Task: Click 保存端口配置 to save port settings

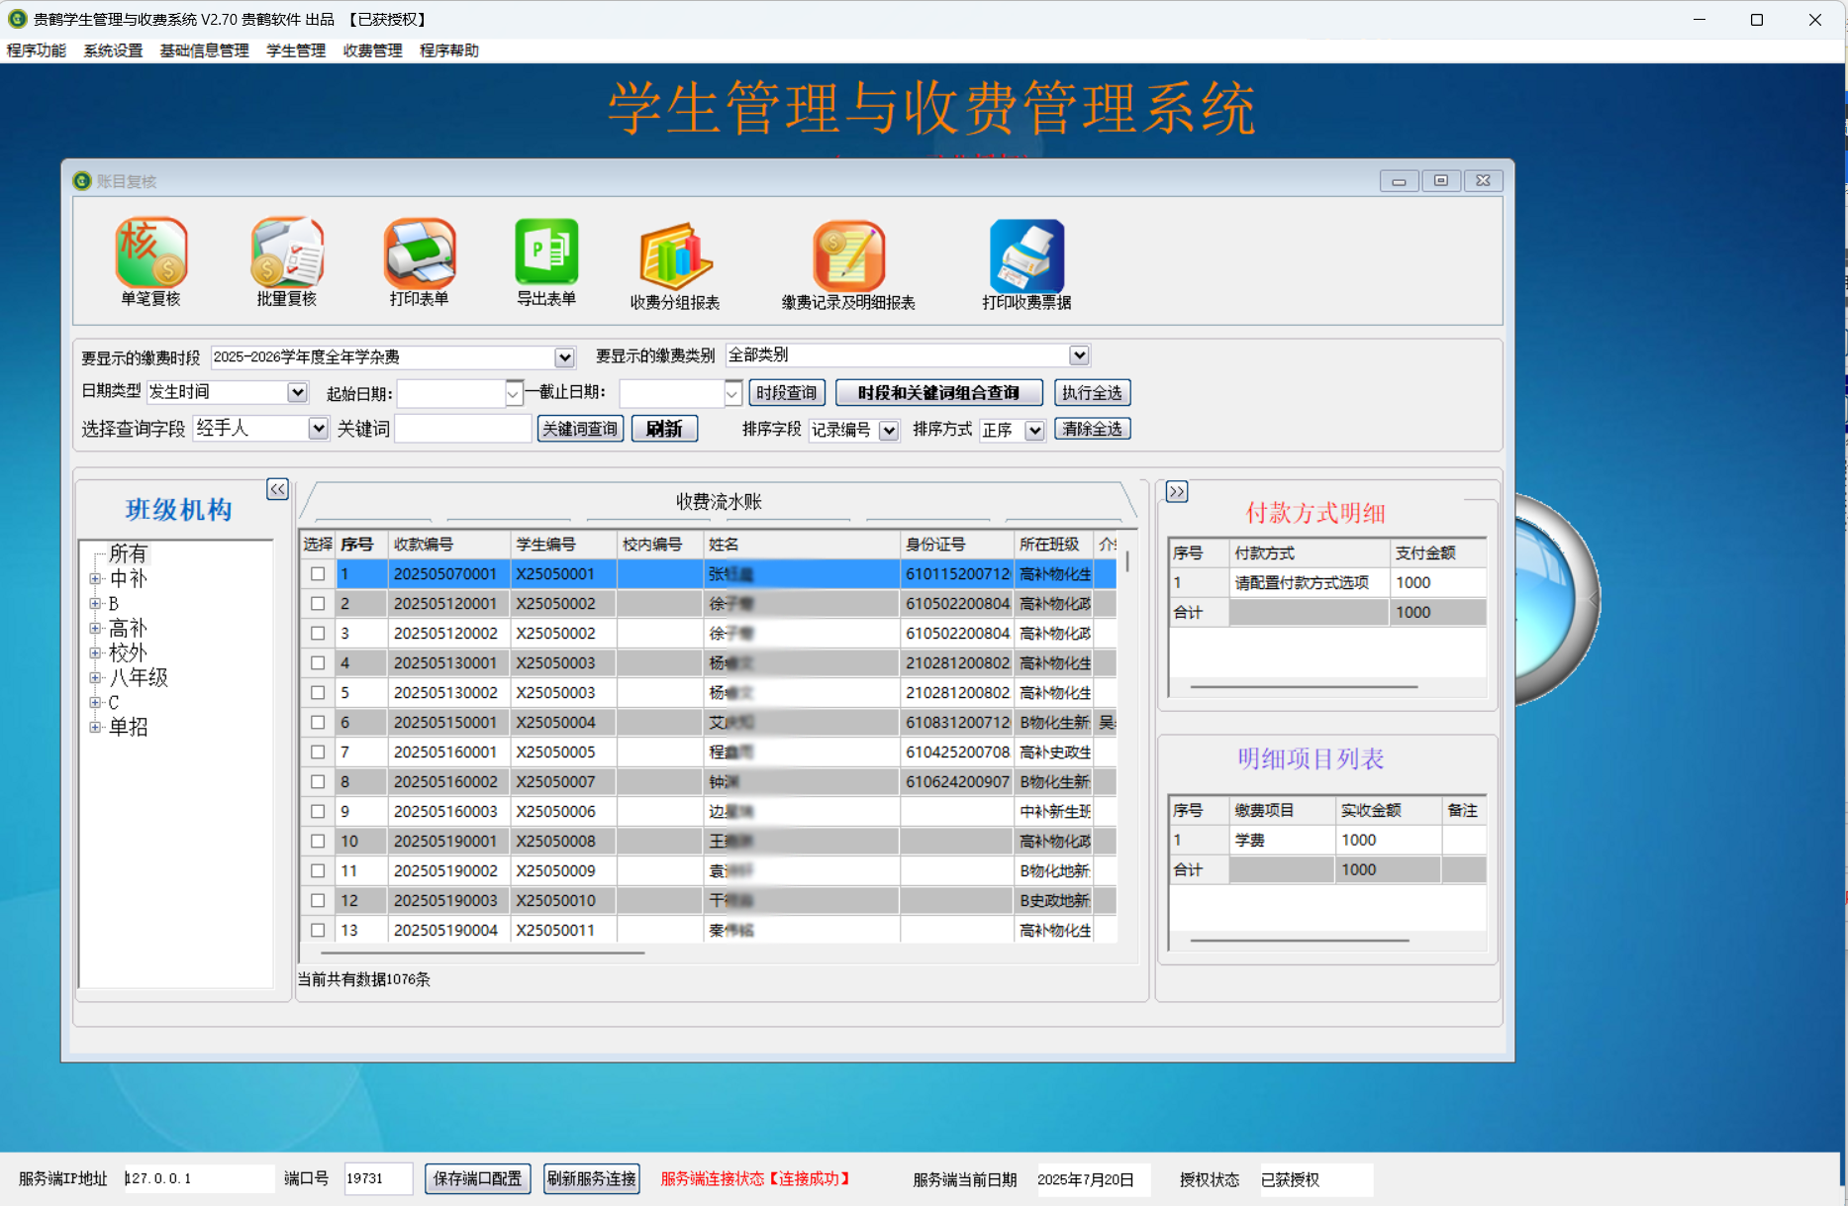Action: 476,1178
